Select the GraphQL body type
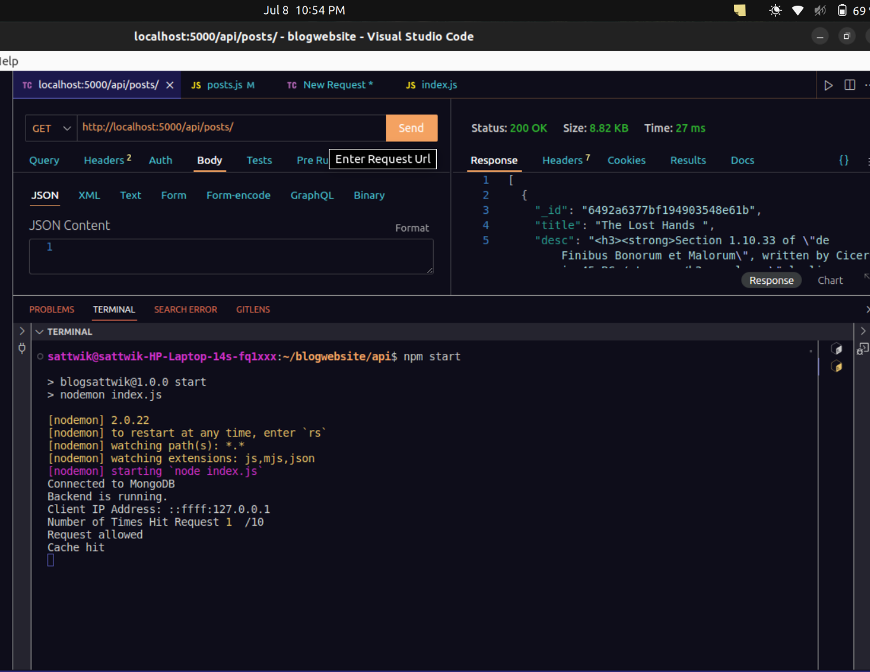Image resolution: width=870 pixels, height=672 pixels. (x=312, y=195)
